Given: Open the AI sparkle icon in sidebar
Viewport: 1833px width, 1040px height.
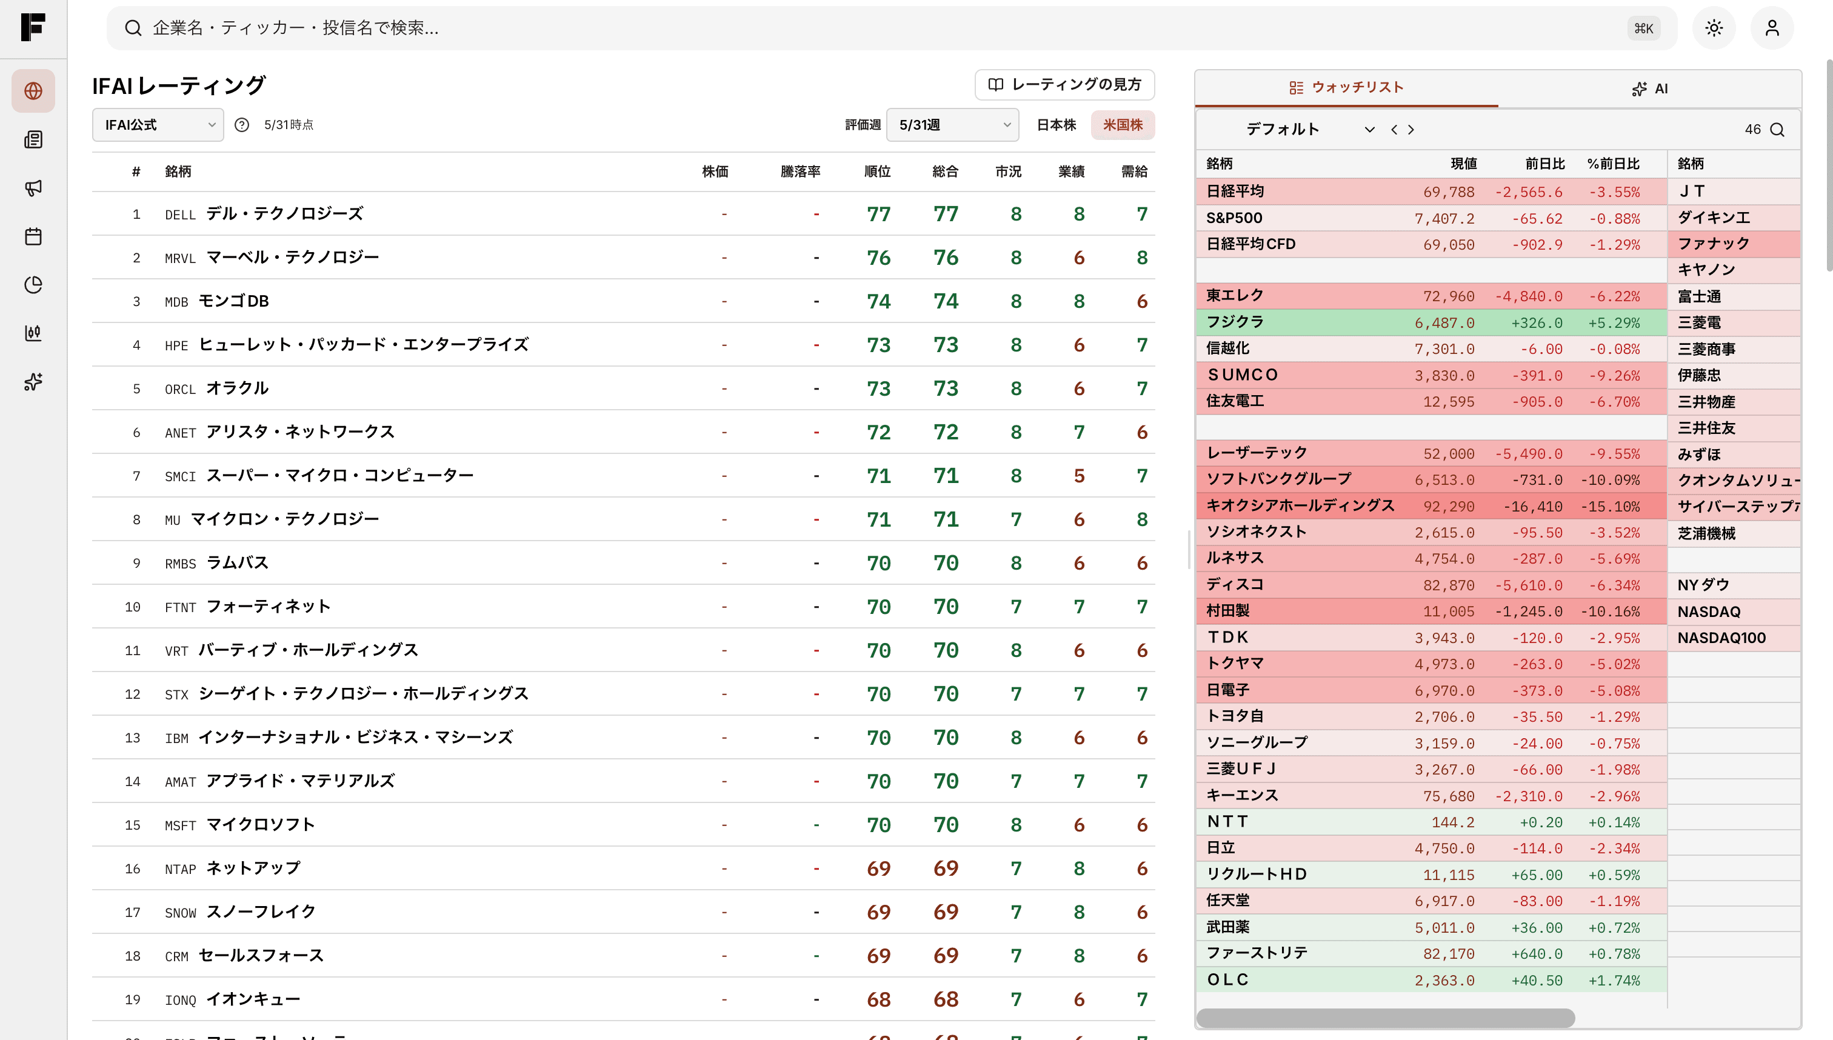Looking at the screenshot, I should (x=33, y=381).
